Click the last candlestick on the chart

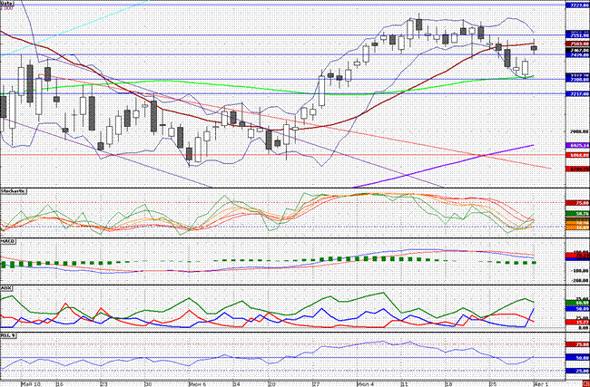(x=535, y=47)
